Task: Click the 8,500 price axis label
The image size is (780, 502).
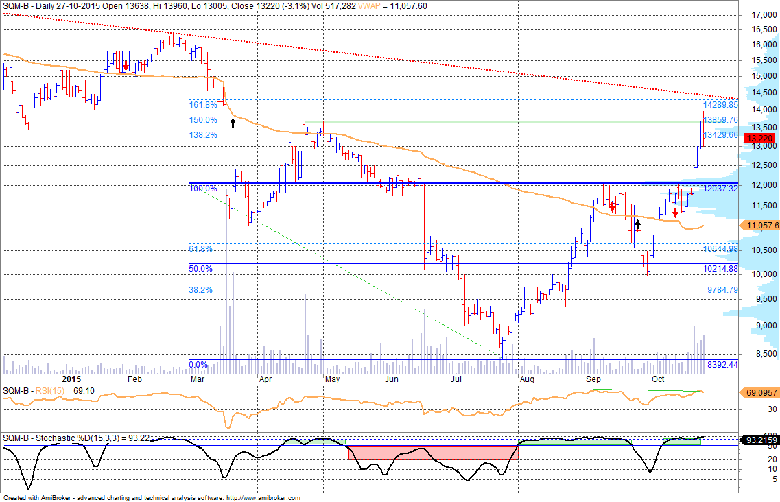Action: [766, 354]
